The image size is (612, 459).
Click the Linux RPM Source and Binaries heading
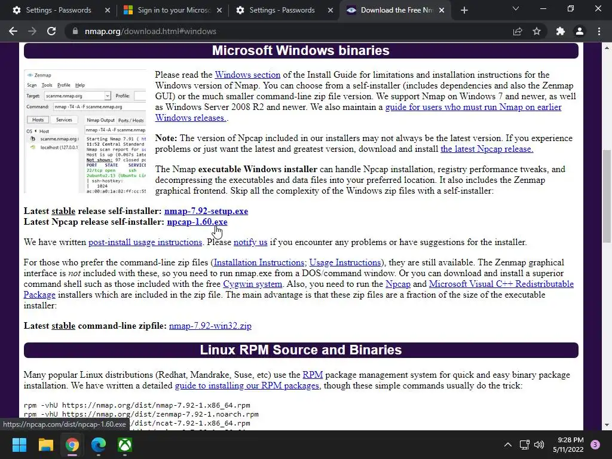click(x=301, y=350)
